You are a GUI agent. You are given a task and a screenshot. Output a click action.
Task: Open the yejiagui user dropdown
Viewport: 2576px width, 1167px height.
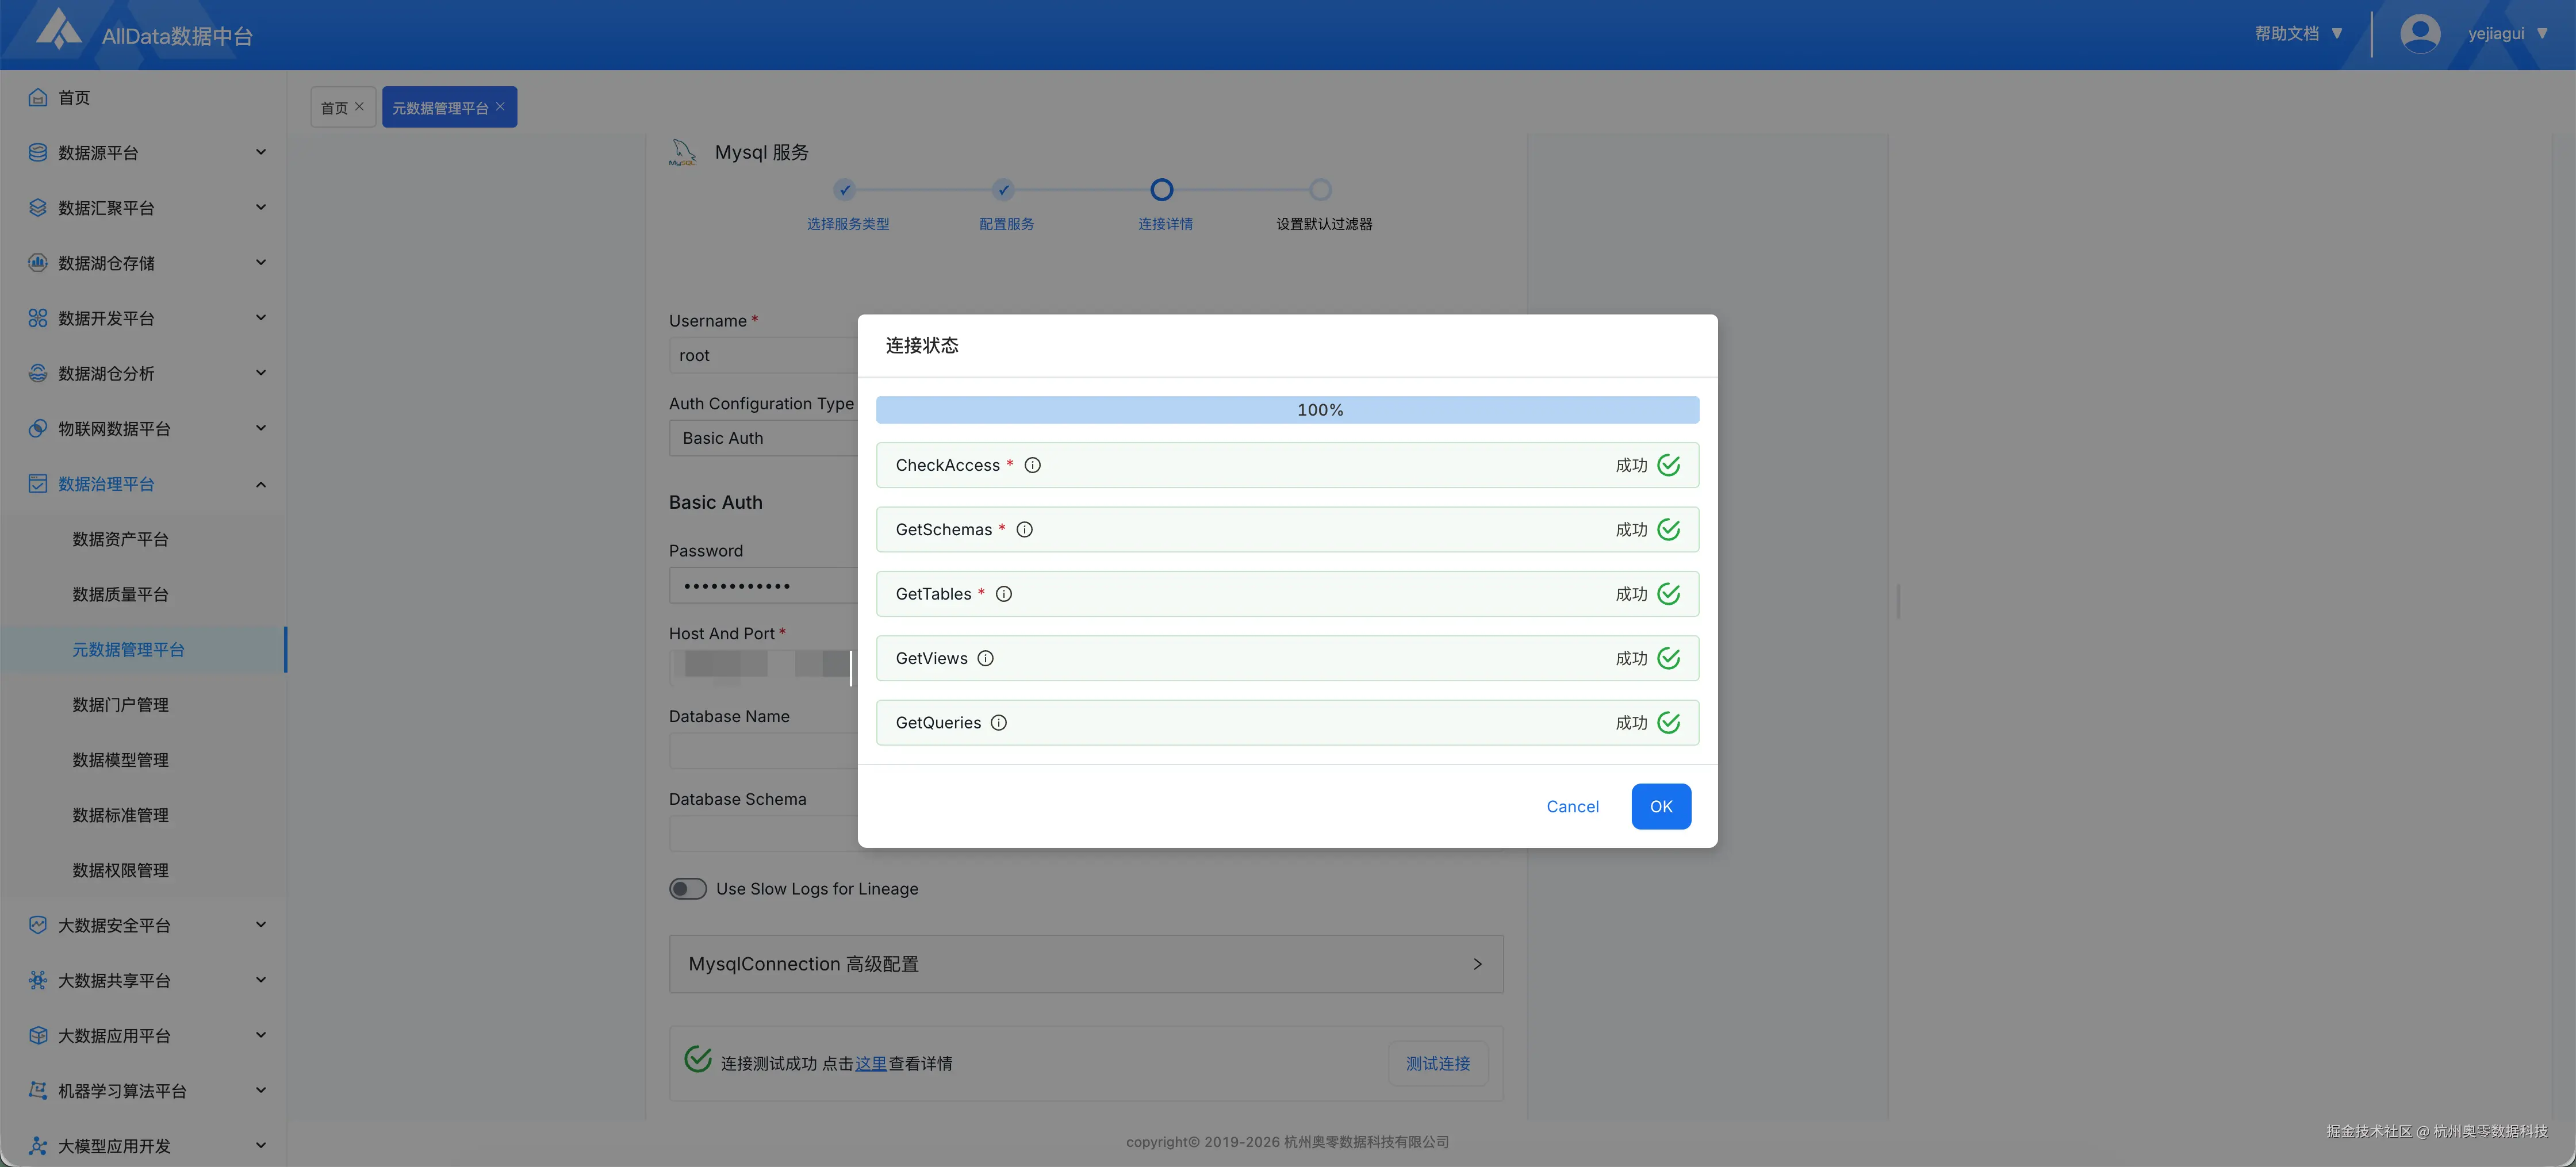click(2507, 33)
